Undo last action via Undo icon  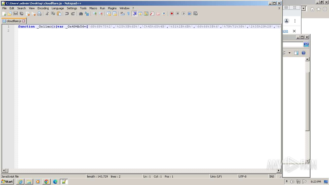coord(67,14)
